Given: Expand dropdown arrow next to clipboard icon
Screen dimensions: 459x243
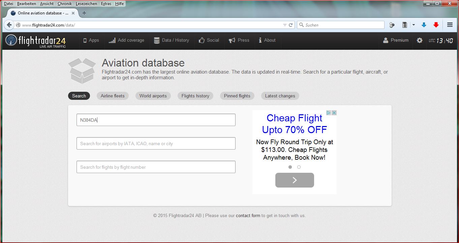Looking at the screenshot, I should [414, 25].
